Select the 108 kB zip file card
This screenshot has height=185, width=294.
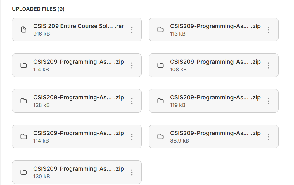coord(213,65)
